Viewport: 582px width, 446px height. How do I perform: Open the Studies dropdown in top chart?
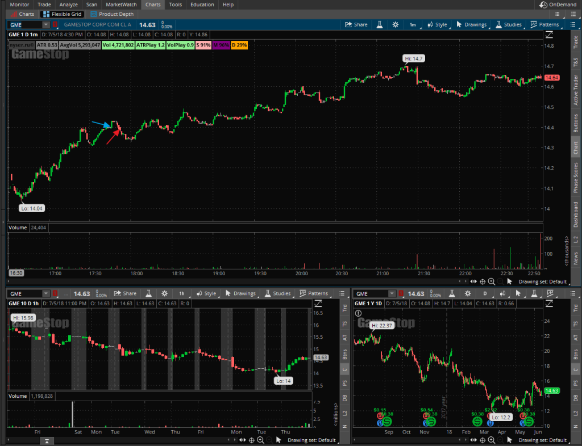point(508,24)
